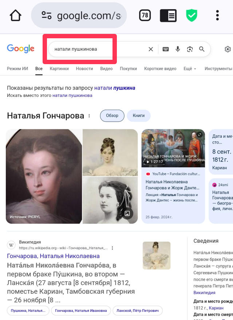
Task: Switch to Режим ИИ tab
Action: point(17,69)
